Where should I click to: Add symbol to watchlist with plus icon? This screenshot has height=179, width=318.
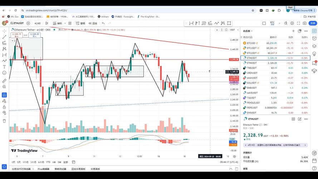(293, 31)
